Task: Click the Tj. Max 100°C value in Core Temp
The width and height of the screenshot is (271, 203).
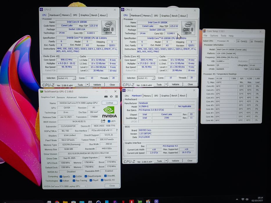Action: tap(226, 82)
